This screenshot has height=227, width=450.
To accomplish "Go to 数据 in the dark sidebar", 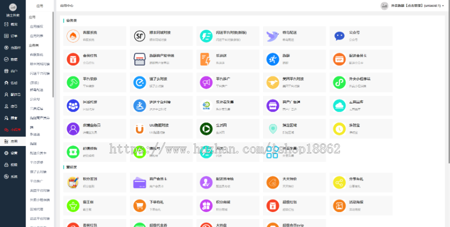I will click(x=12, y=59).
